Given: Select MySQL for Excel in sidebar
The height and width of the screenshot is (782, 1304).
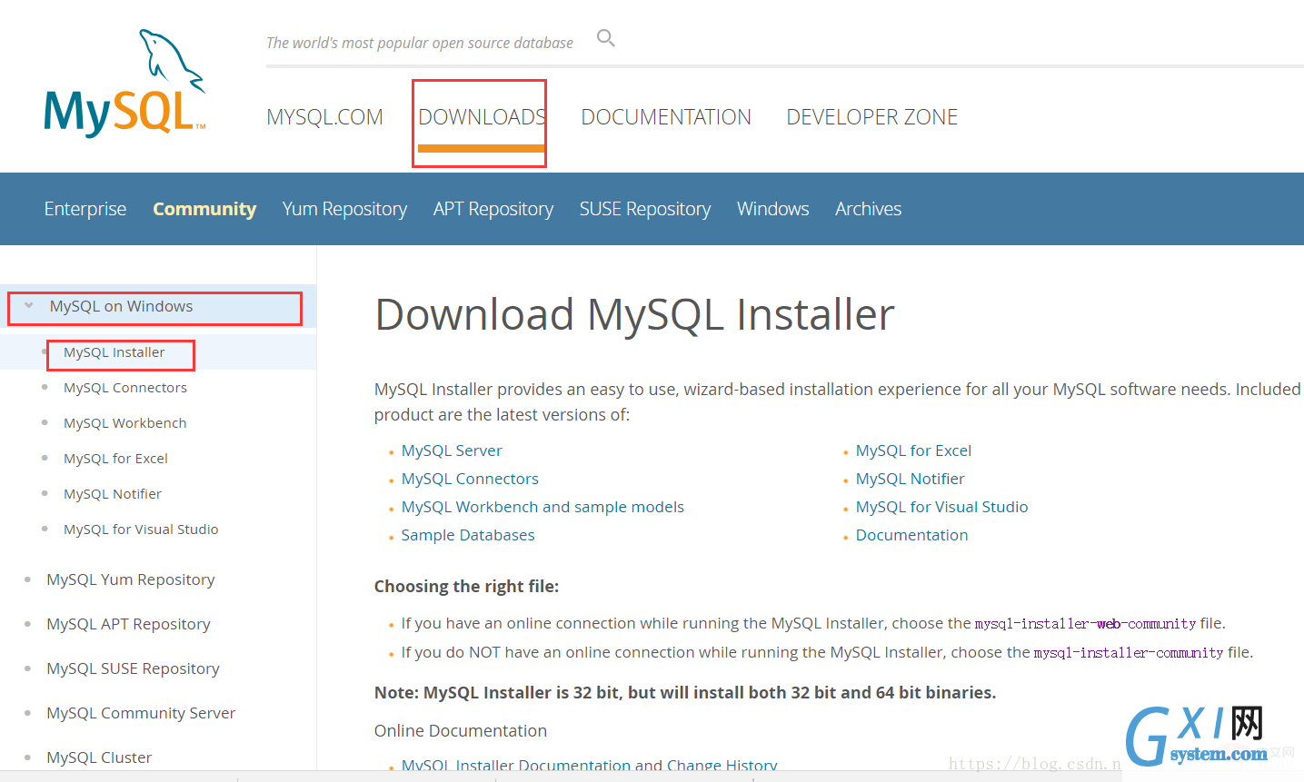Looking at the screenshot, I should [x=115, y=459].
